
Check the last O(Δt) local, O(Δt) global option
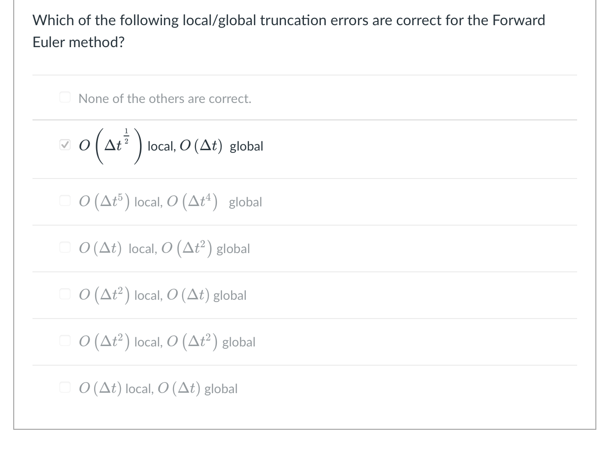click(x=65, y=387)
